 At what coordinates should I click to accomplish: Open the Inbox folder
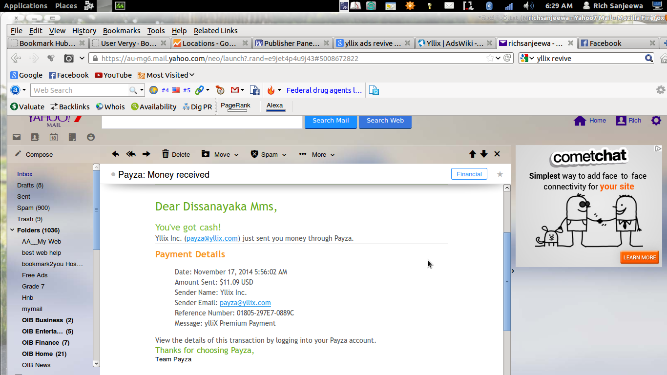[25, 174]
